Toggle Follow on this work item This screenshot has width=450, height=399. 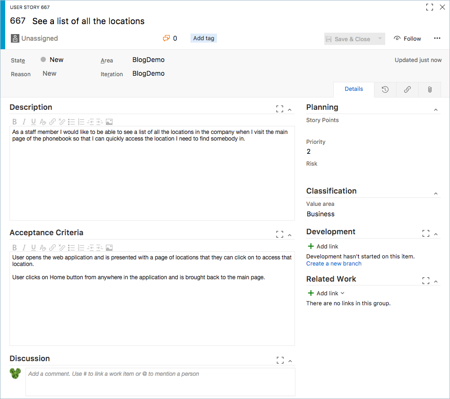pos(407,39)
